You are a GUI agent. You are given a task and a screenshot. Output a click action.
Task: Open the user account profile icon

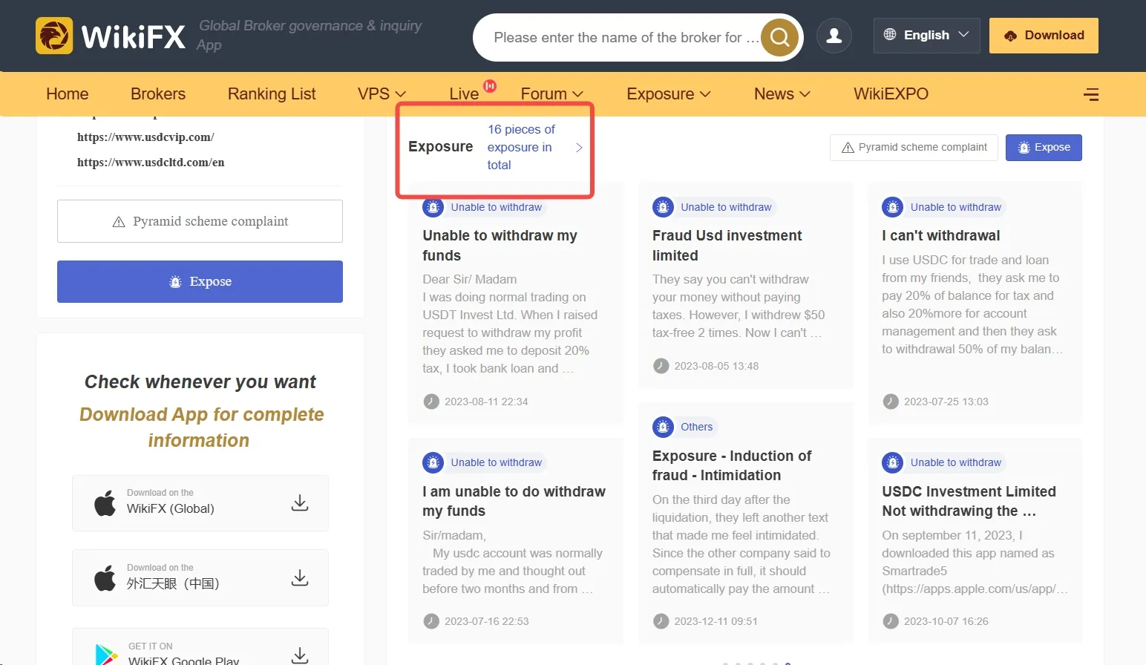pyautogui.click(x=834, y=36)
